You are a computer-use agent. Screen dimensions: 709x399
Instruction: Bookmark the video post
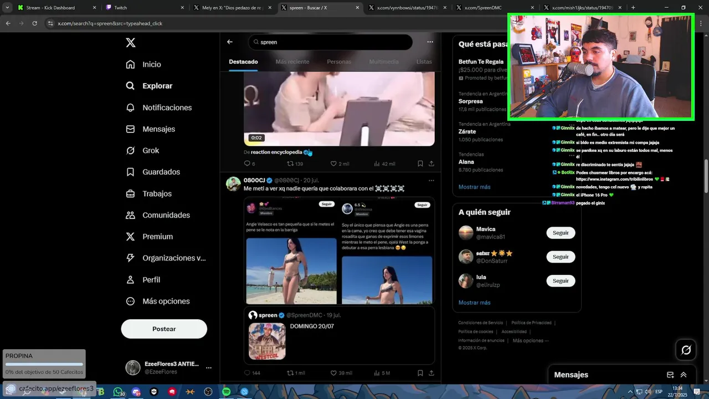click(420, 163)
